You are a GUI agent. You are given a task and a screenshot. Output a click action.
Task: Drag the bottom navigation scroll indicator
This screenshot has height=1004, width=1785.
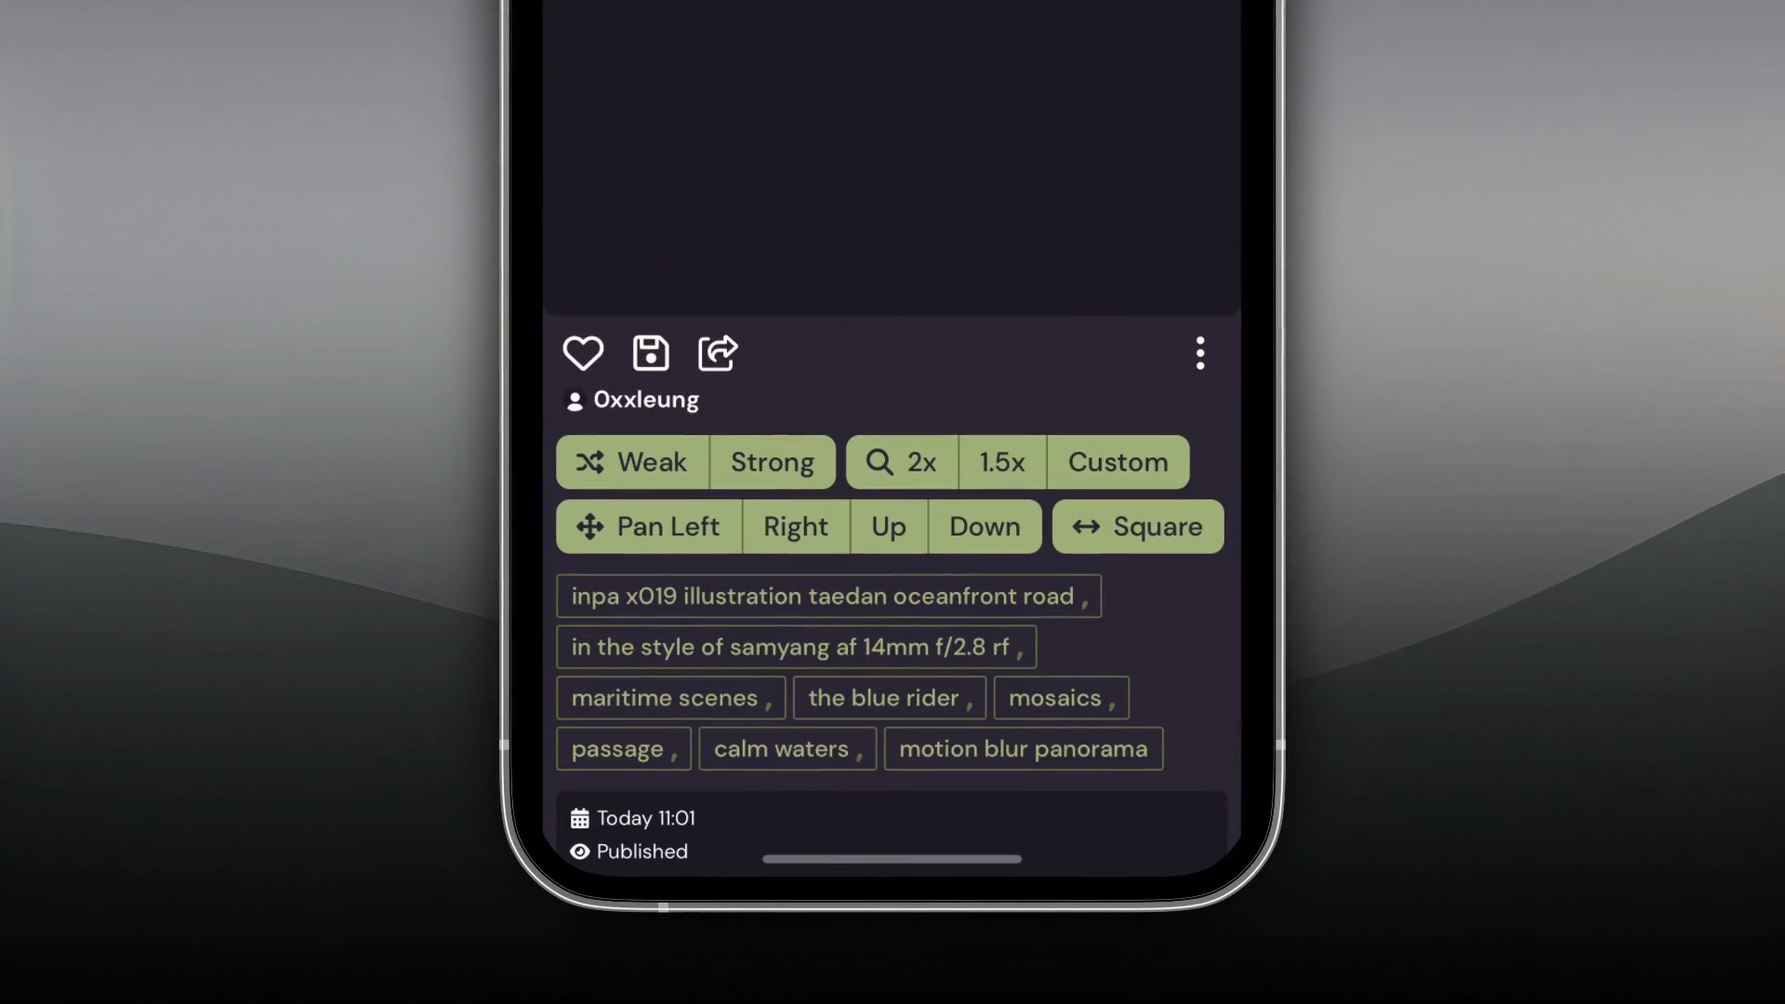(892, 859)
